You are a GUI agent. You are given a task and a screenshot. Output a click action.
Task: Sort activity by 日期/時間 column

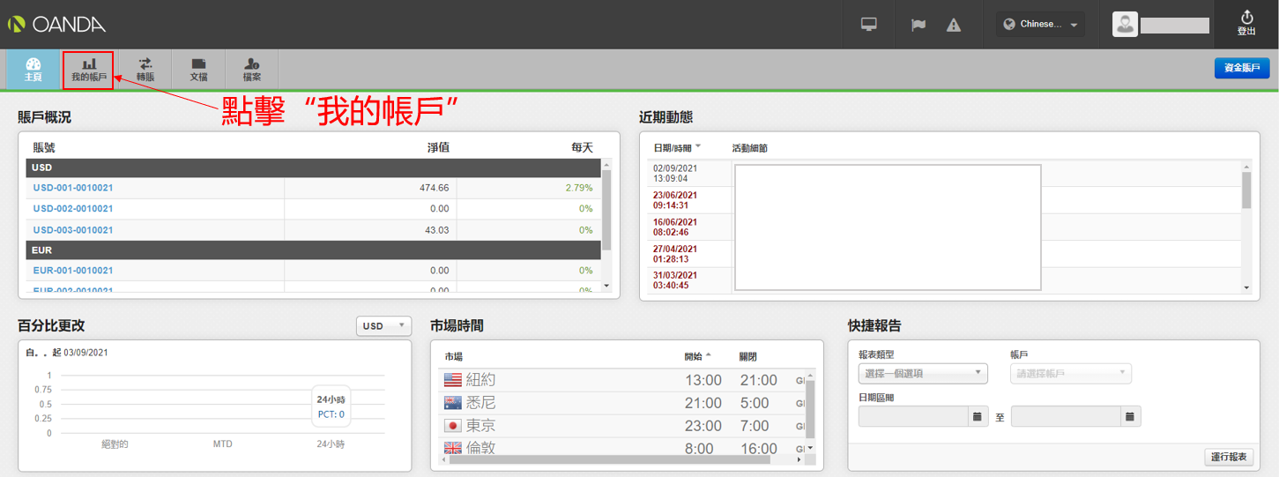coord(676,147)
